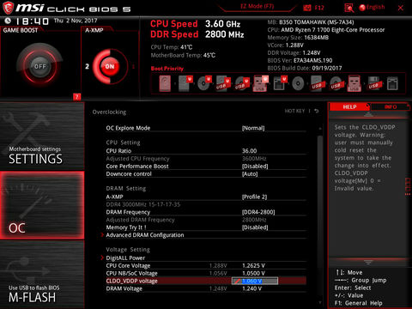Image resolution: width=412 pixels, height=309 pixels.
Task: Toggle the Game Boost OFF knob
Action: tap(40, 66)
